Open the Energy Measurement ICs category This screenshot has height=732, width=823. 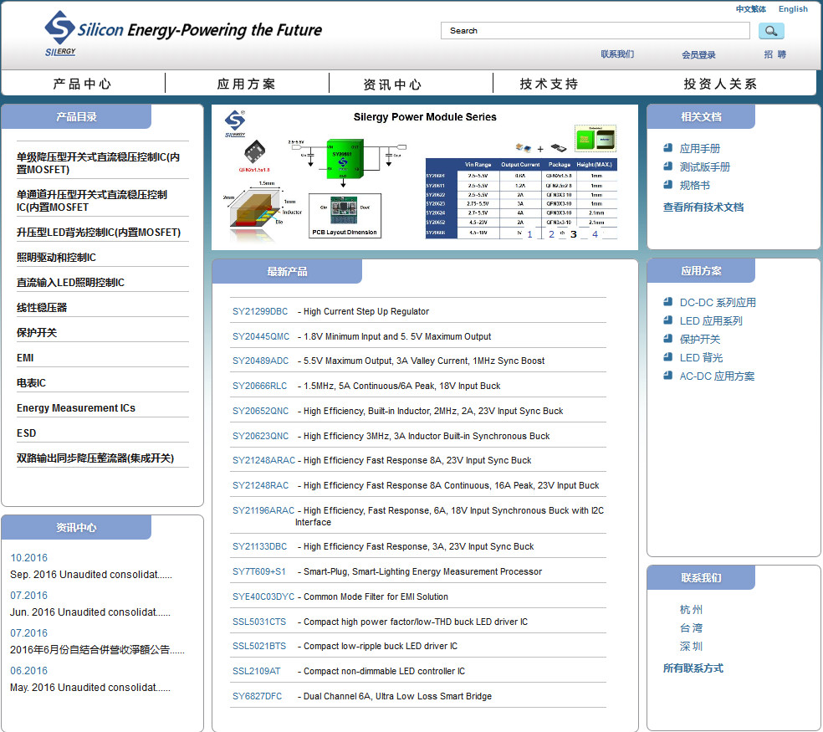coord(76,408)
